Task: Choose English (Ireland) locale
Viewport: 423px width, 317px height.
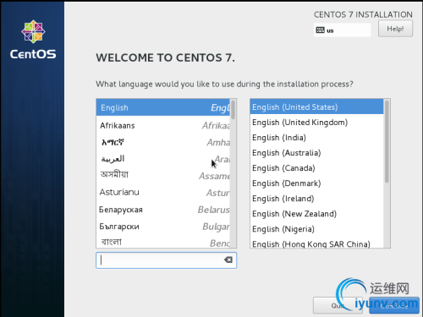Action: click(x=316, y=199)
